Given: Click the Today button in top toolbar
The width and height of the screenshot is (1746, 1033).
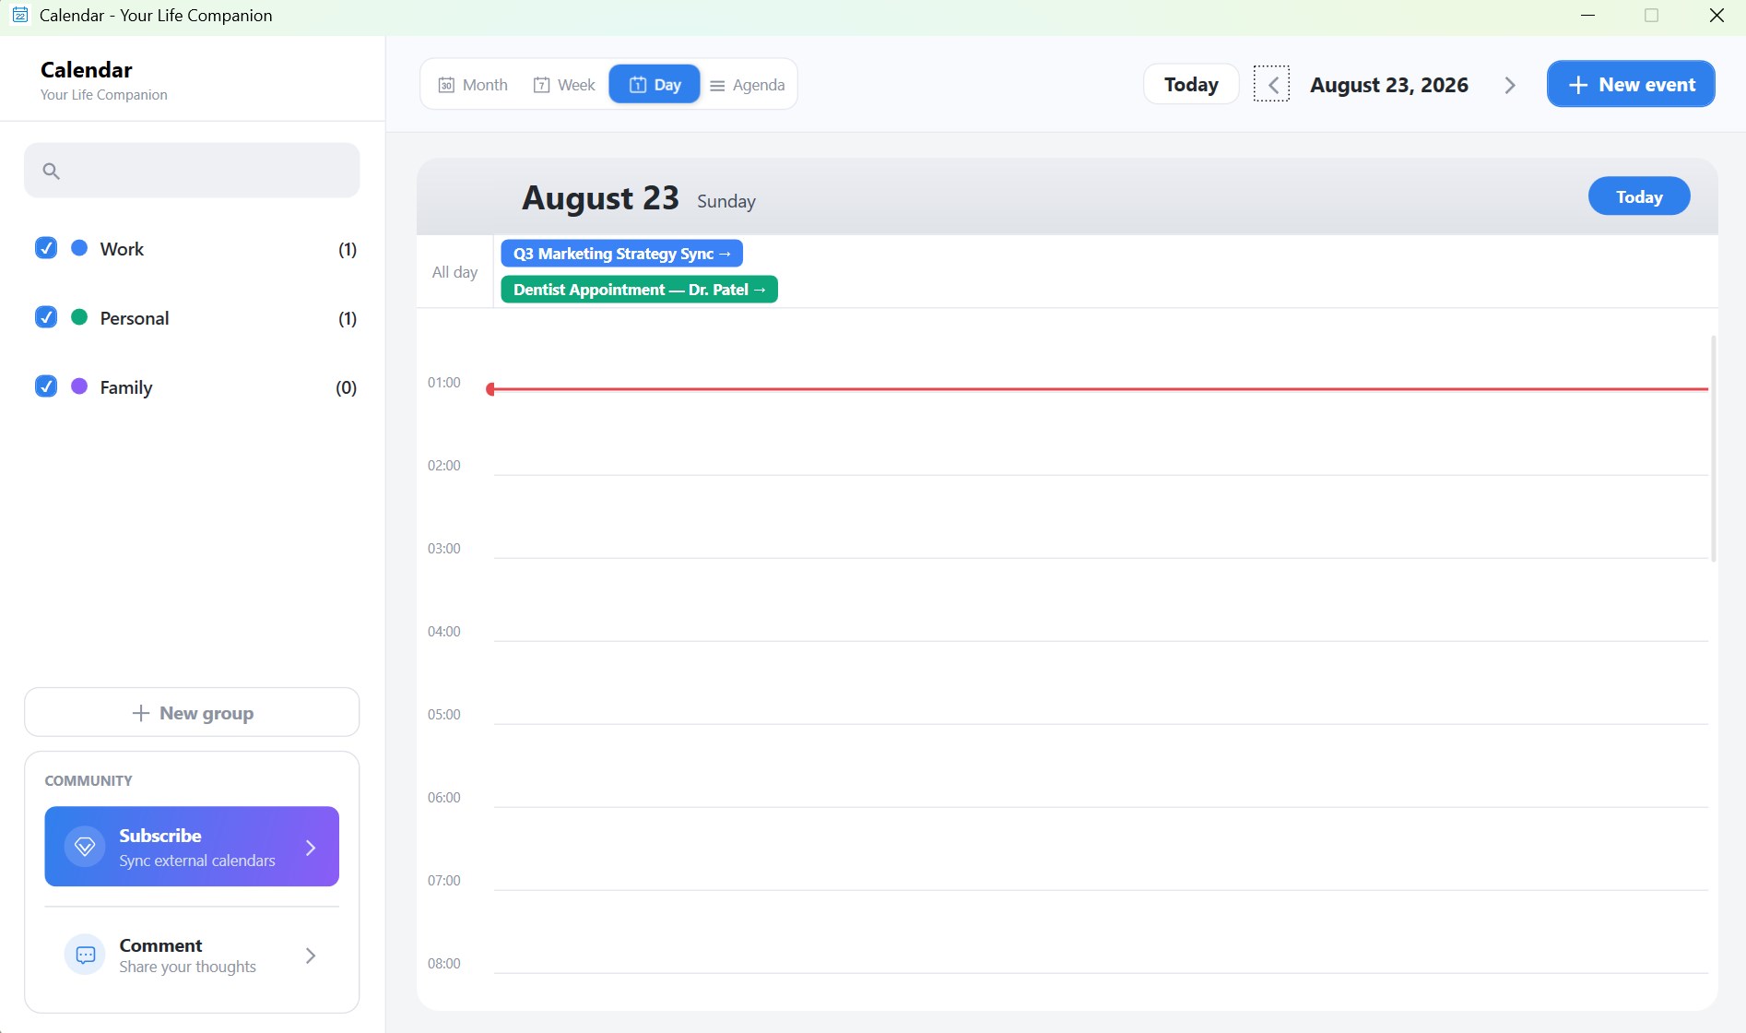Looking at the screenshot, I should (1191, 85).
